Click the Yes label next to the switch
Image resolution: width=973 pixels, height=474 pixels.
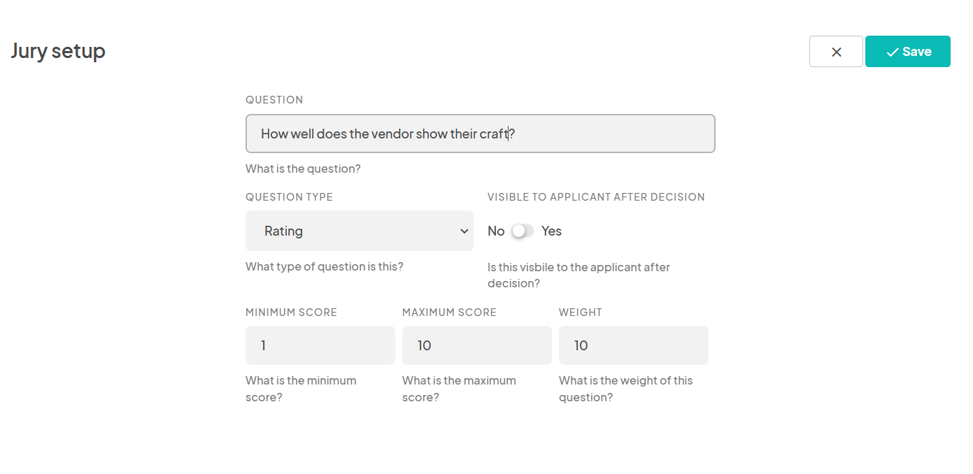click(x=551, y=230)
